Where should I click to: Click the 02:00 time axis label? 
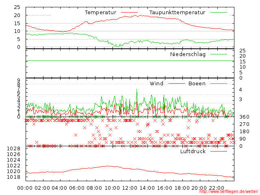pos(42,188)
